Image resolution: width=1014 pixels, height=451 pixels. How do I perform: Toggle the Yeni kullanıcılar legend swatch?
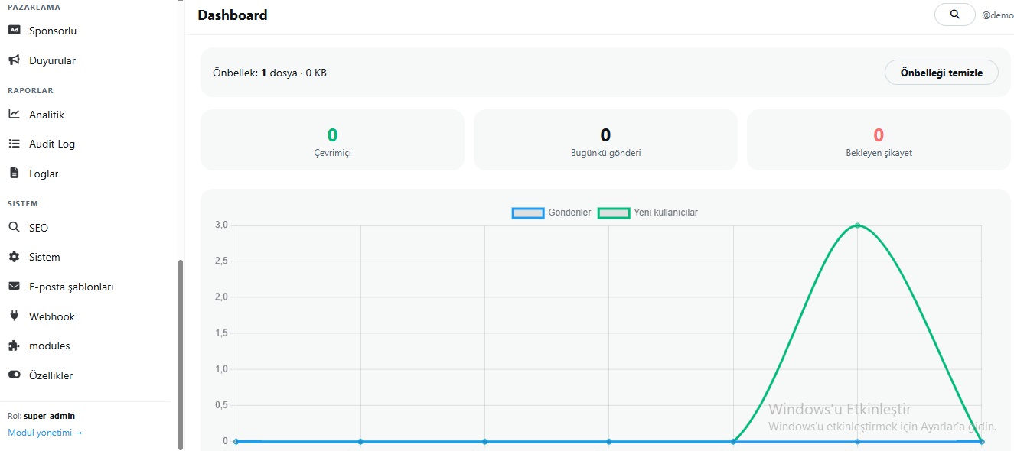[614, 213]
